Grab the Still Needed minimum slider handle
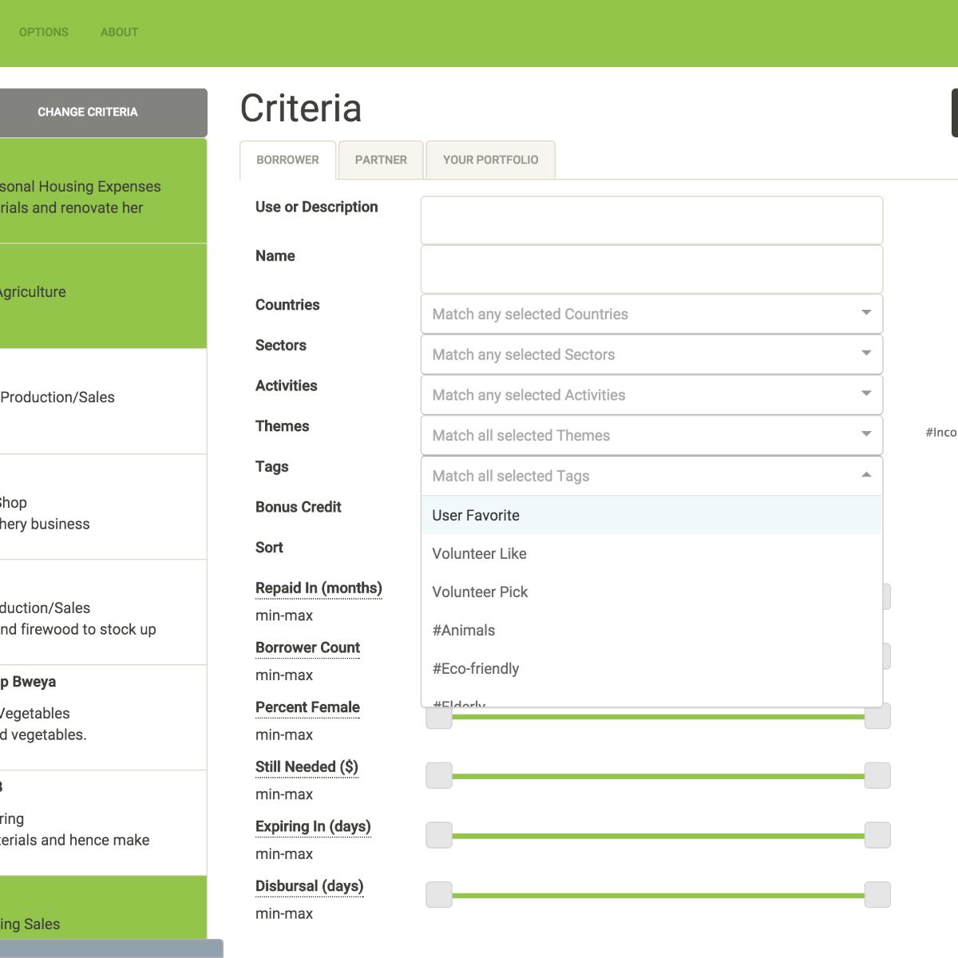Viewport: 958px width, 958px height. (439, 775)
